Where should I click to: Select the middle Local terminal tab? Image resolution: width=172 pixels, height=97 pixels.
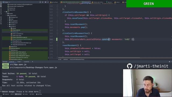click(x=19, y=62)
